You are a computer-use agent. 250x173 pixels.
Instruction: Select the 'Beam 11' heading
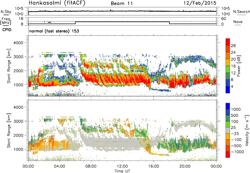click(122, 3)
